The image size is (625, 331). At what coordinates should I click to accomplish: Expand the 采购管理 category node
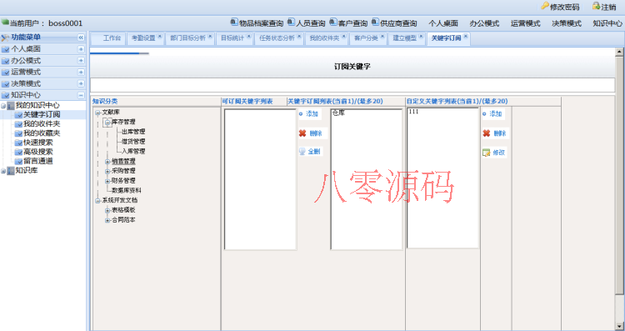click(107, 171)
